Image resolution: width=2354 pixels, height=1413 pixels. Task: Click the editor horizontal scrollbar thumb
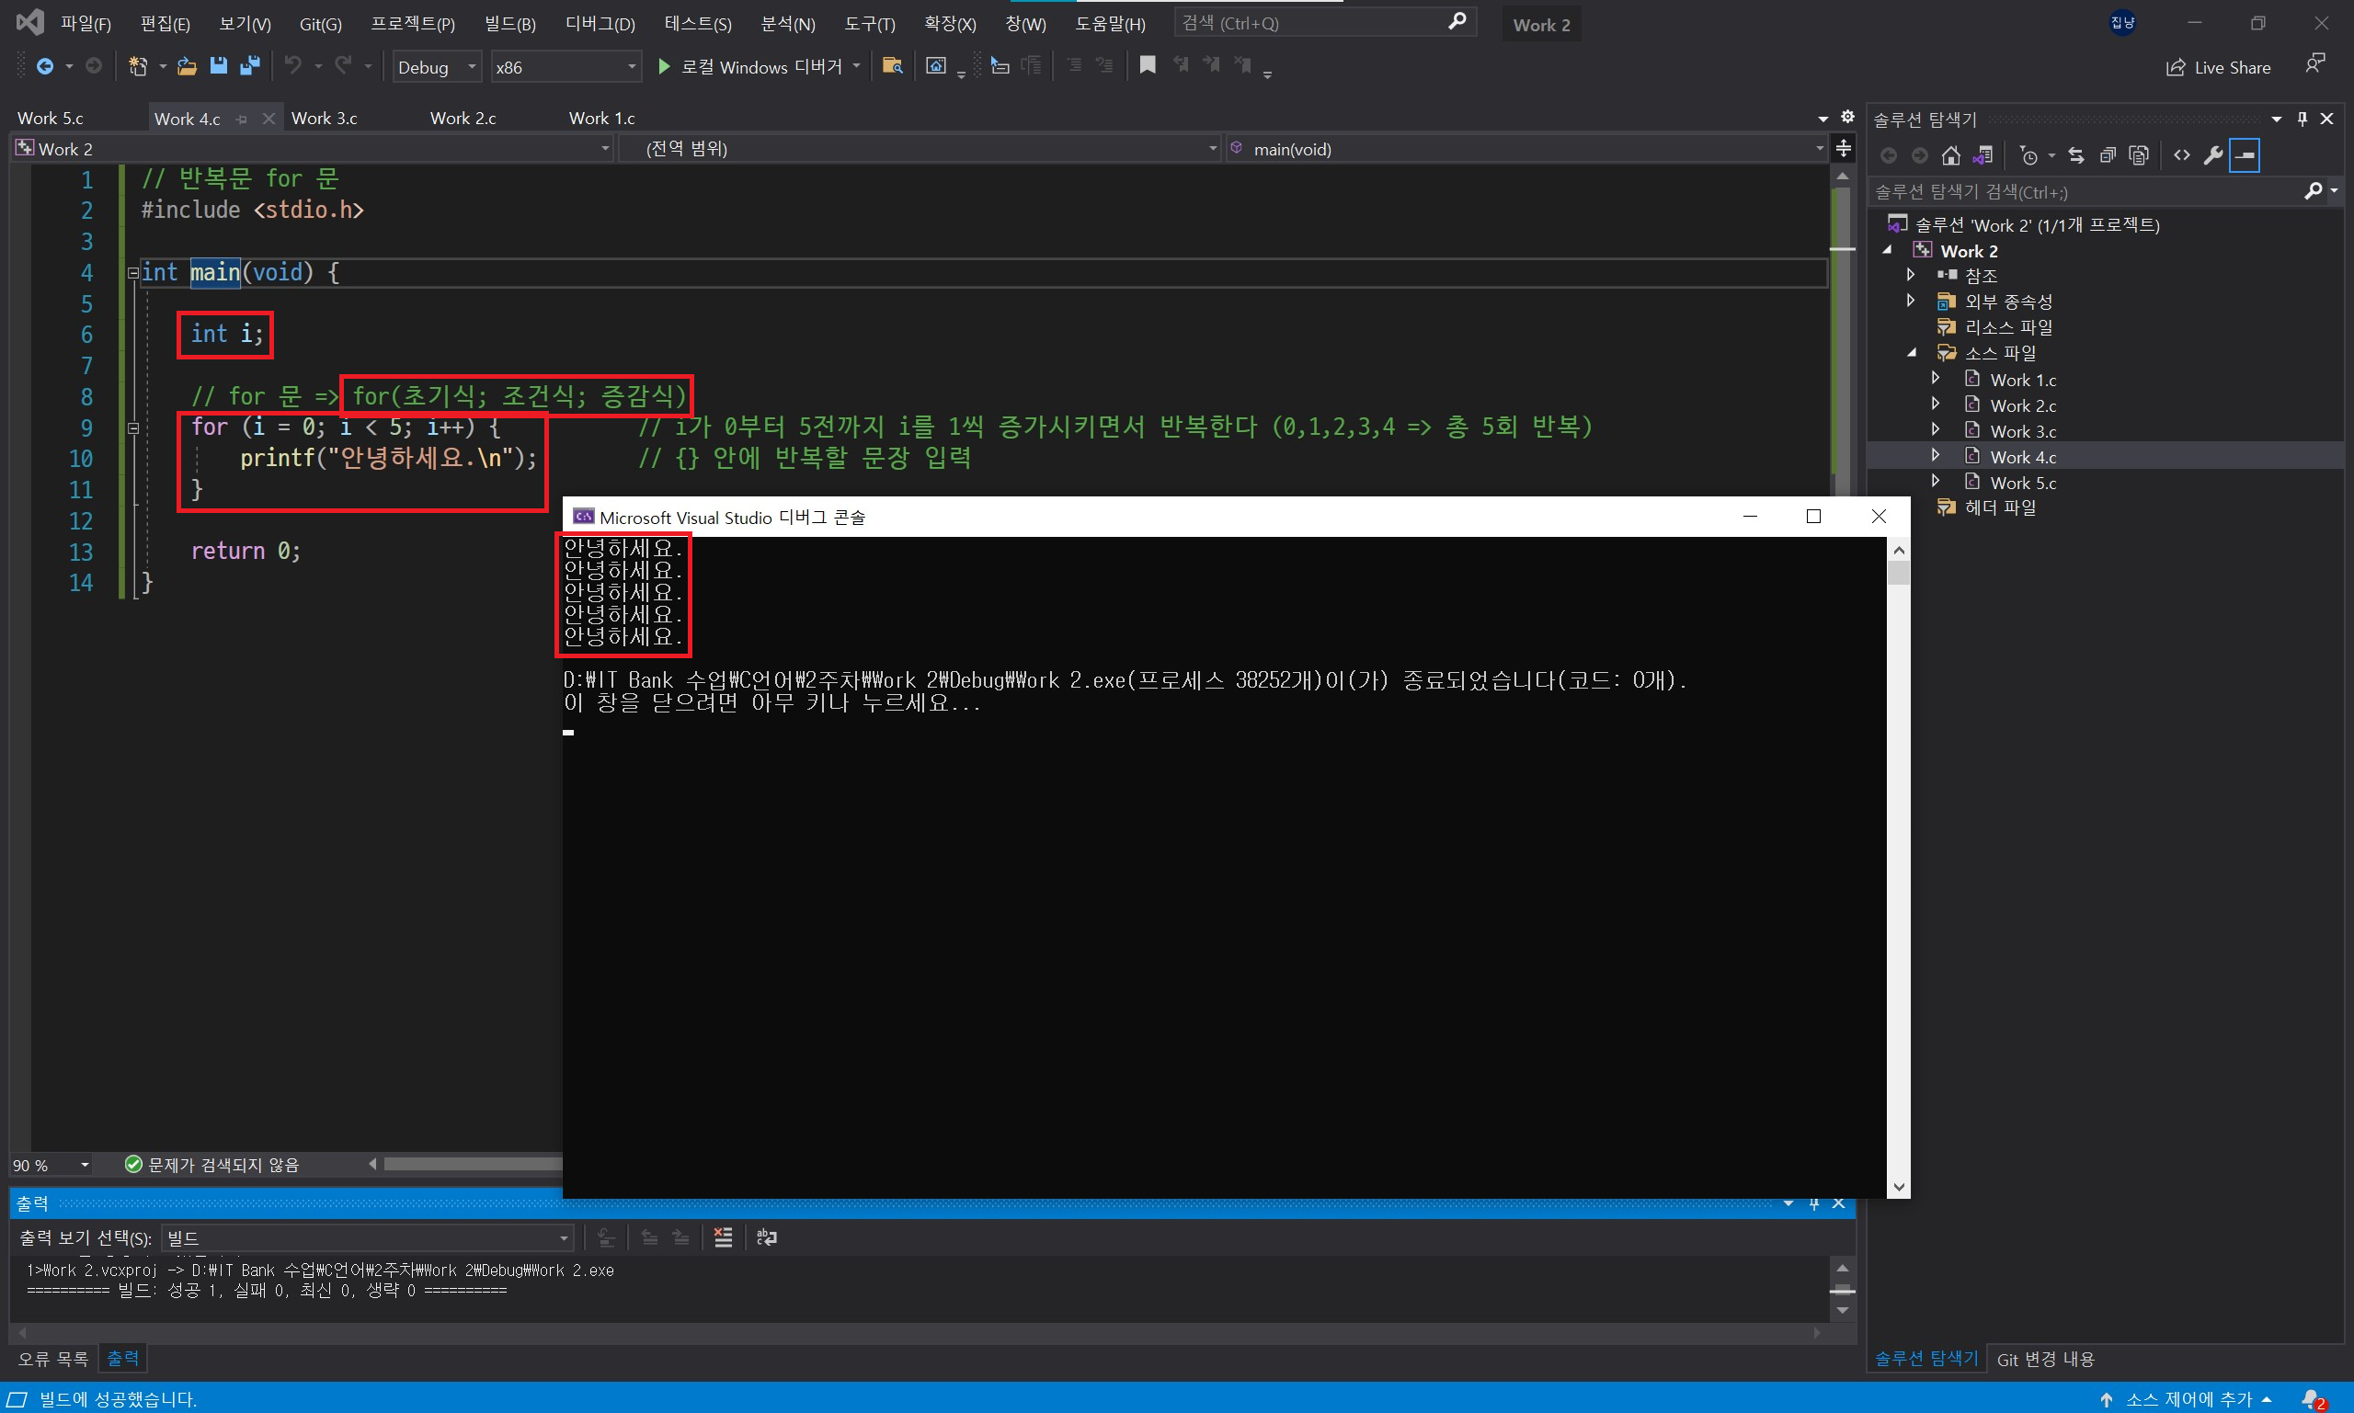tap(472, 1165)
